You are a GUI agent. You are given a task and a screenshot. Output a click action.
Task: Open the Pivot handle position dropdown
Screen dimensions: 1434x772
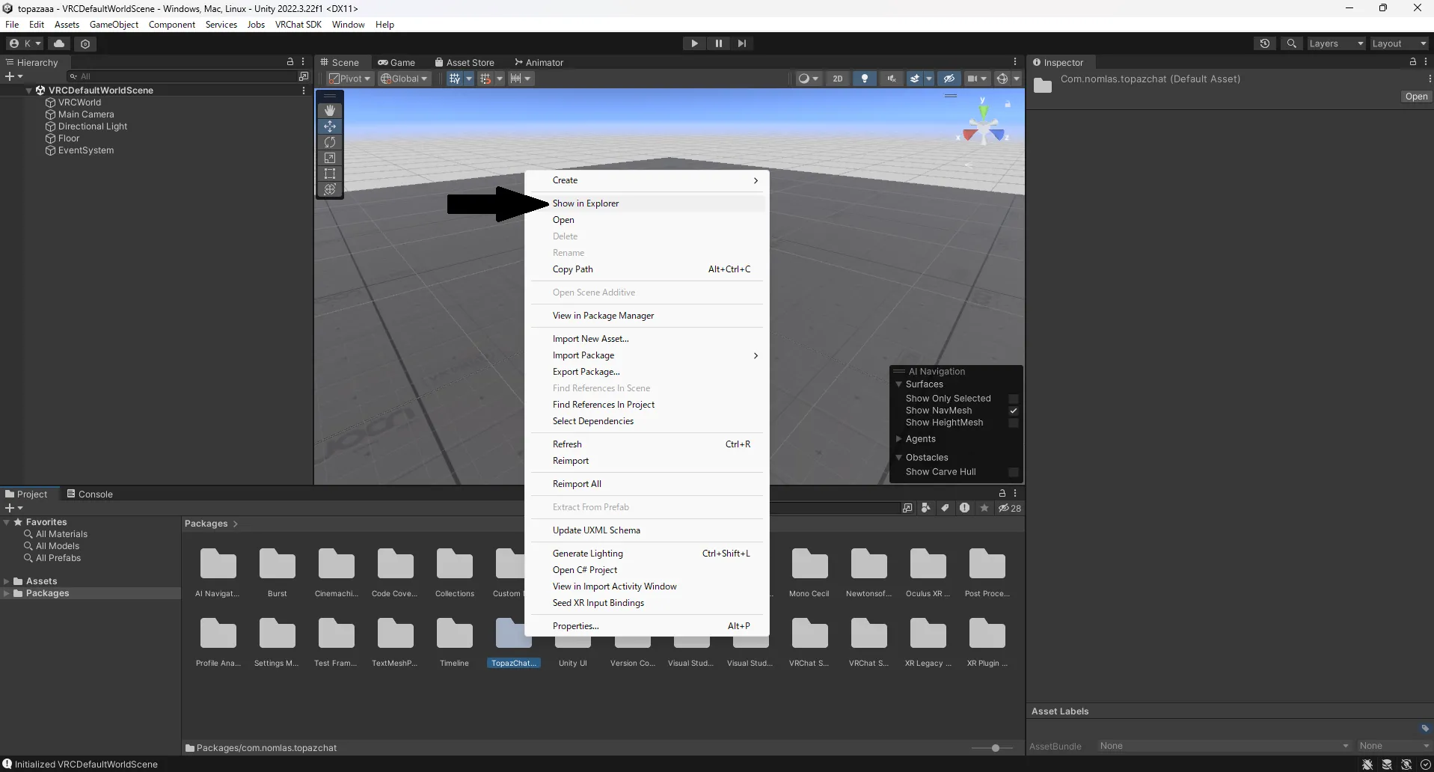point(350,79)
